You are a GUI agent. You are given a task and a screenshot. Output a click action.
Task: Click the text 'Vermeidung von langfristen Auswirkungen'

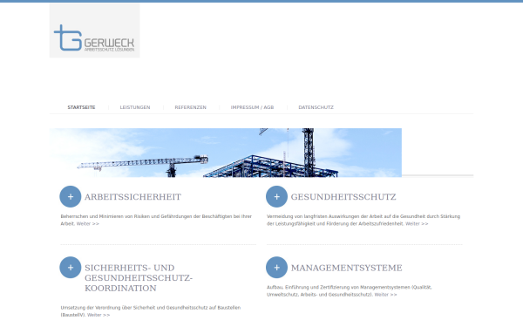pyautogui.click(x=313, y=216)
